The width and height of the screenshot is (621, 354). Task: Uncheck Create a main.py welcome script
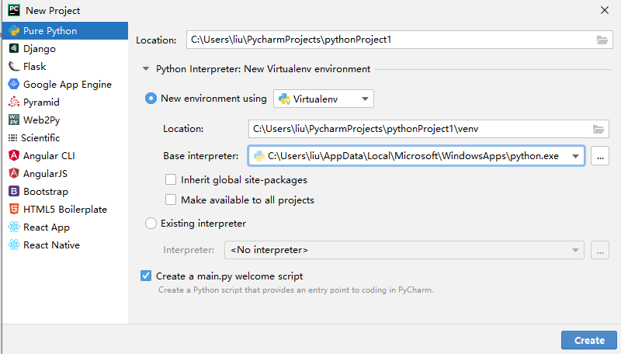click(146, 276)
